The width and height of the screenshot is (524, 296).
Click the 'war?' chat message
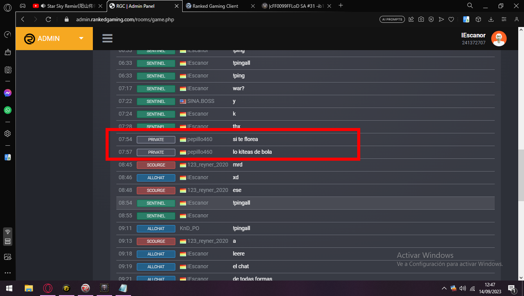(x=239, y=88)
